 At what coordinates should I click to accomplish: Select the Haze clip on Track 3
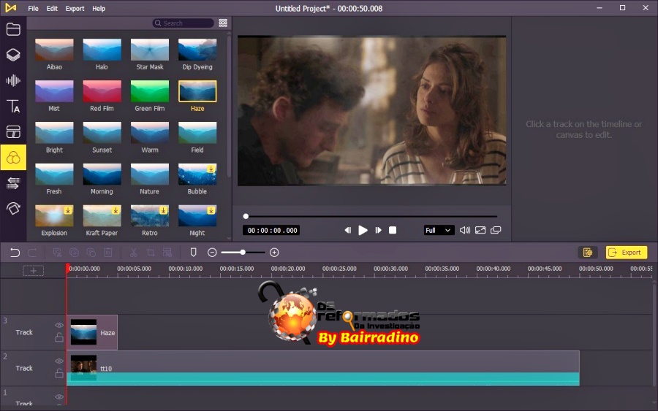pos(92,332)
